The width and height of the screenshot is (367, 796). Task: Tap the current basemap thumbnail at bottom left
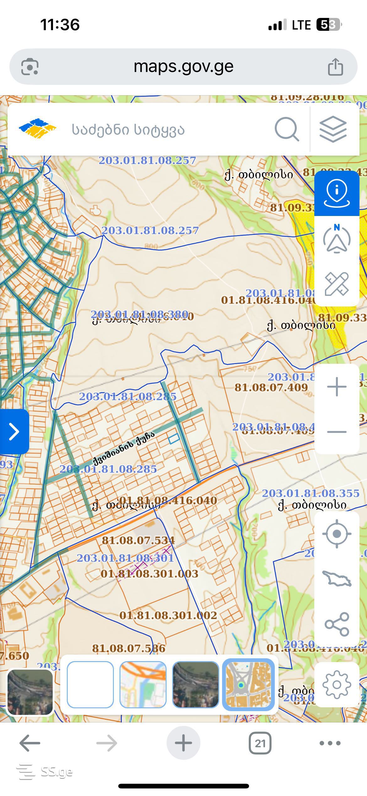coord(30,692)
